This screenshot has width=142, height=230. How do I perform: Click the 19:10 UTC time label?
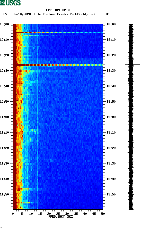[111, 133]
